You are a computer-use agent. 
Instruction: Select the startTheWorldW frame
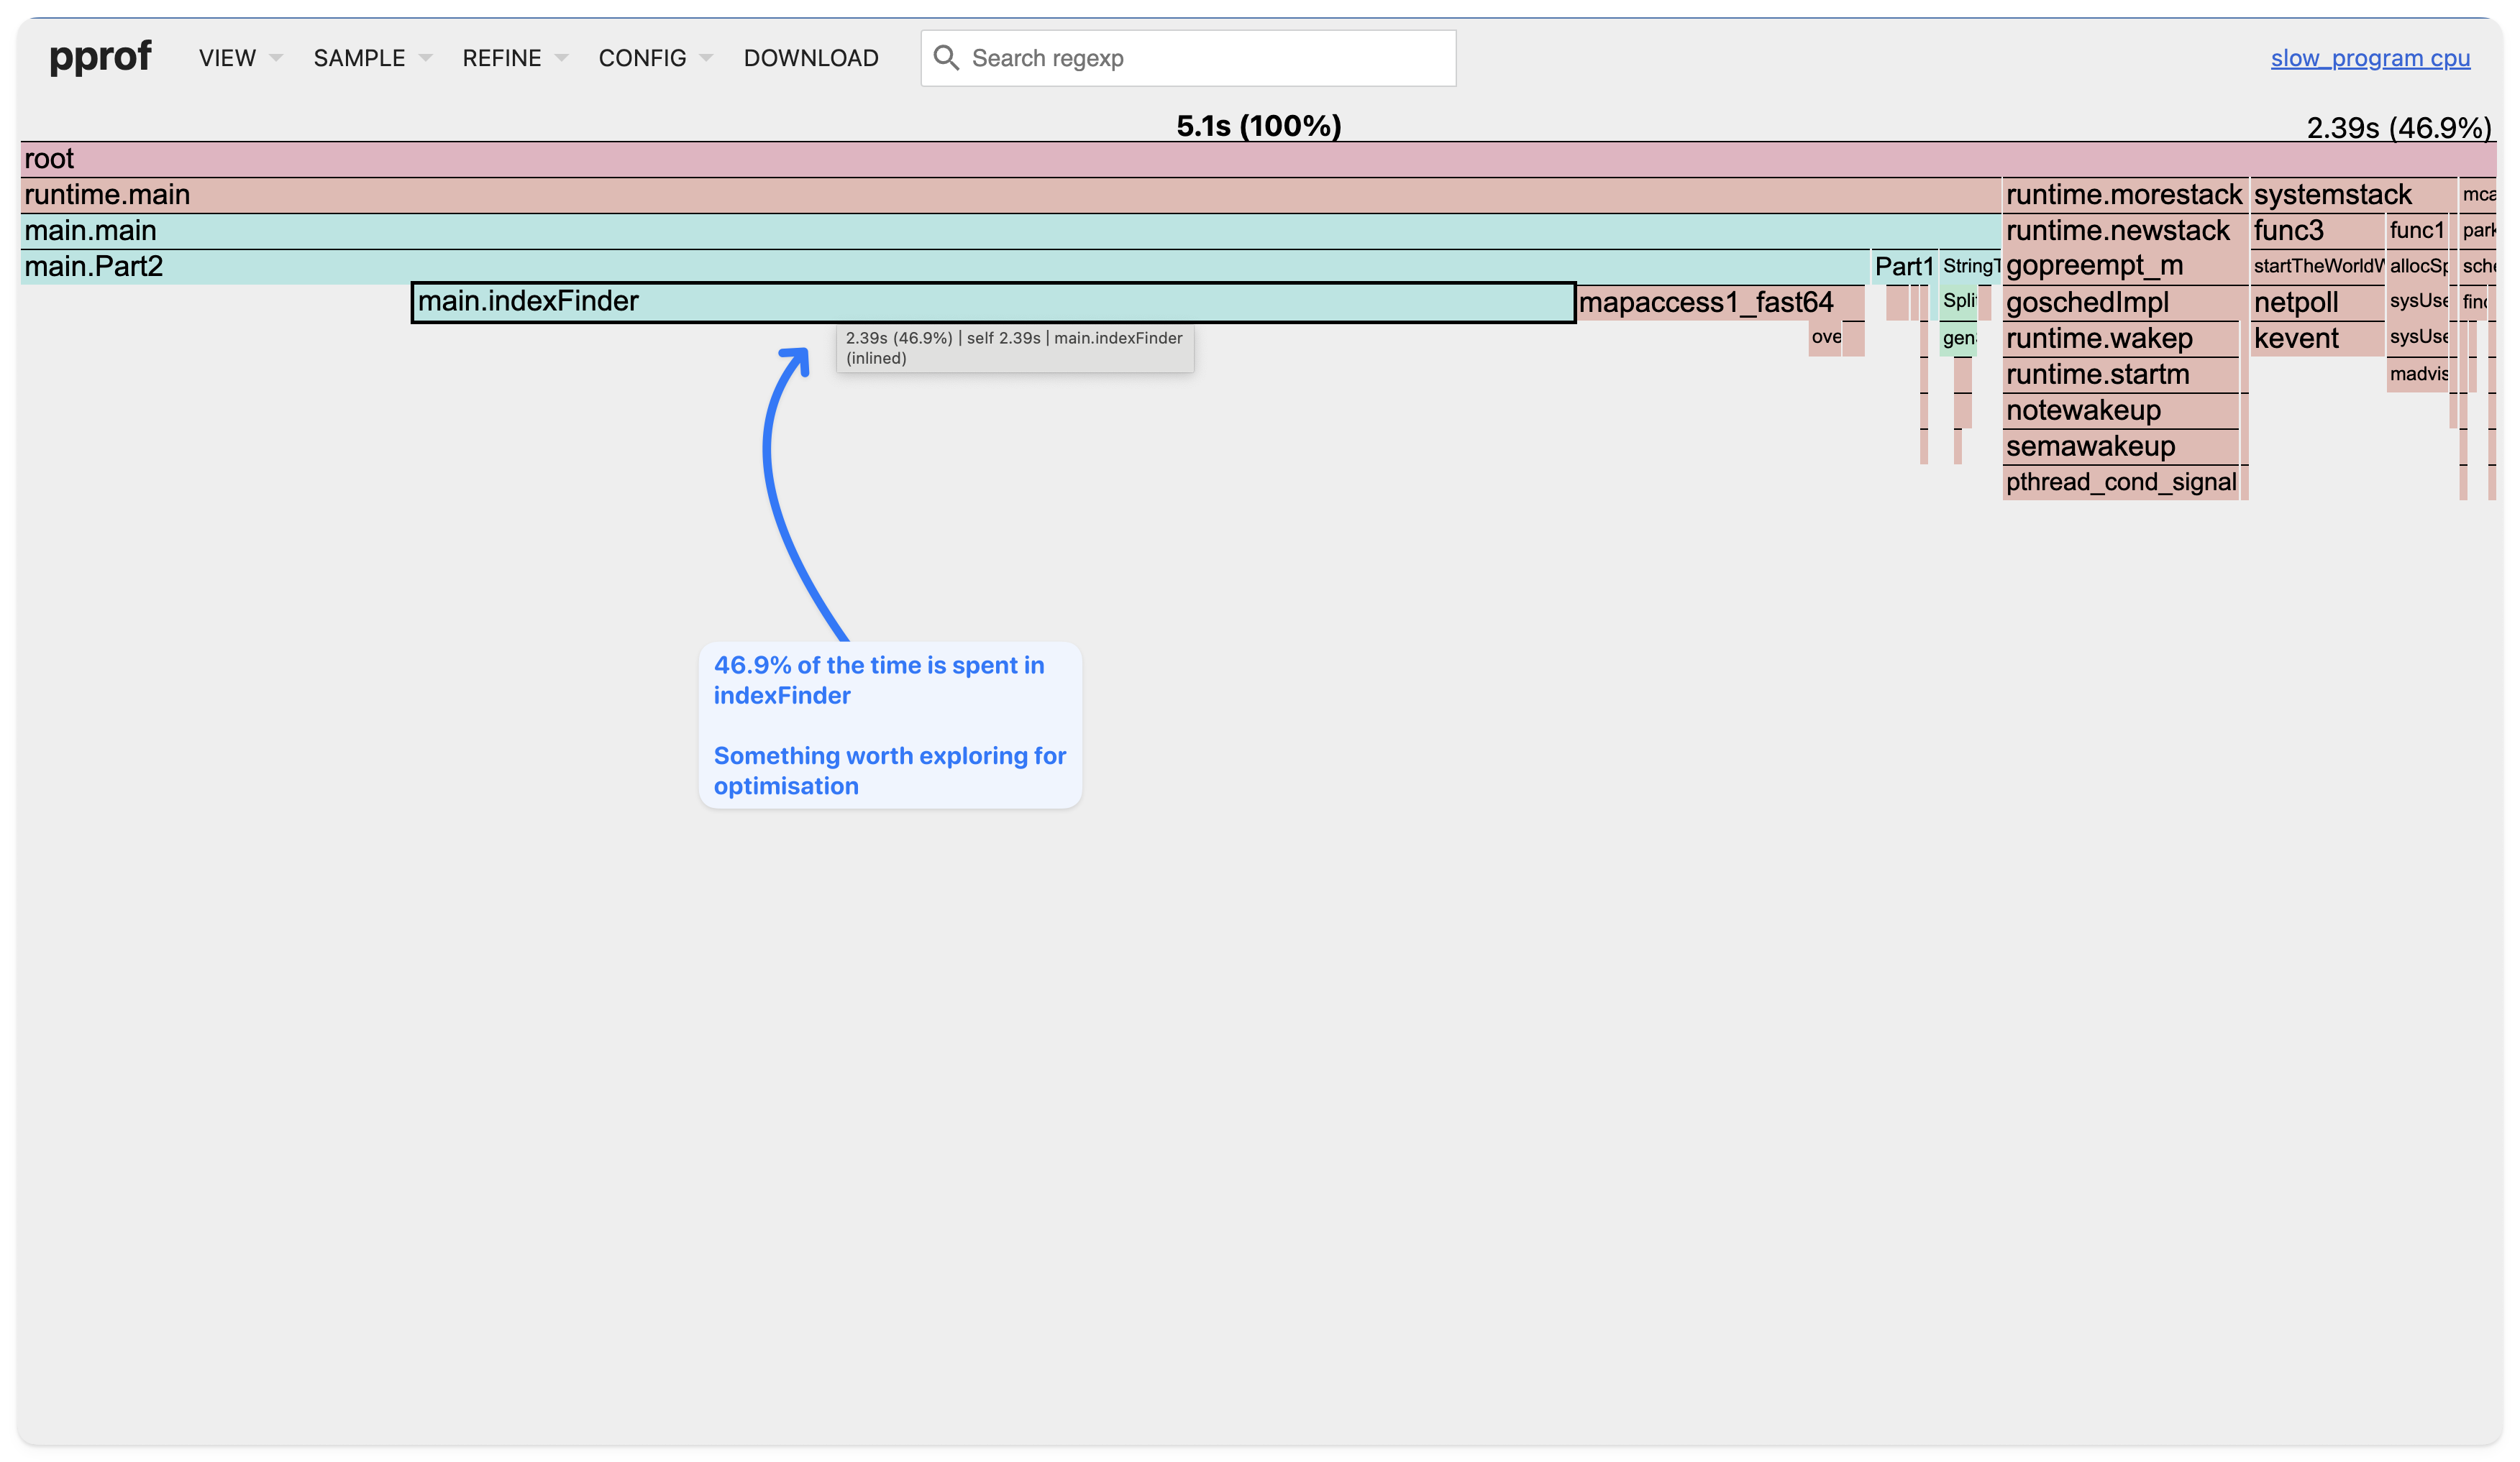(x=2317, y=267)
